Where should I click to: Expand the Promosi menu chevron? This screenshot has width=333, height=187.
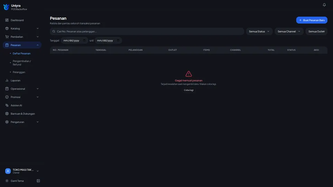[x=37, y=97]
